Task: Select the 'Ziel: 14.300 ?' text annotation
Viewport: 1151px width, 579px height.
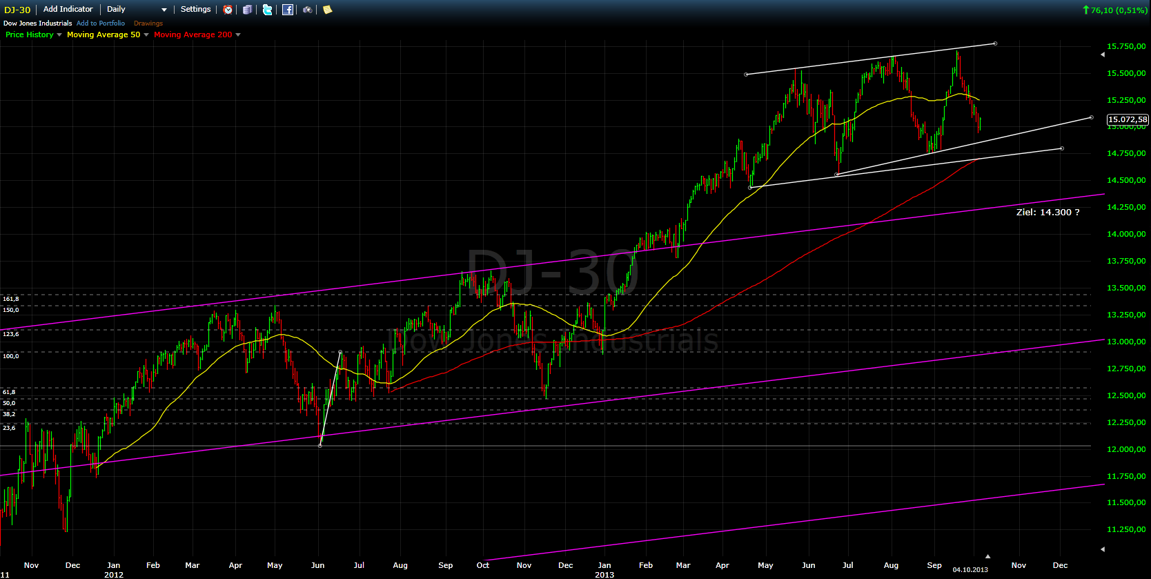Action: [1047, 213]
